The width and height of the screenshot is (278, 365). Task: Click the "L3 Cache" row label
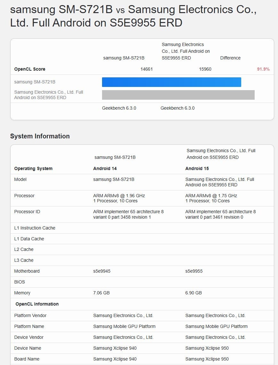(x=24, y=260)
